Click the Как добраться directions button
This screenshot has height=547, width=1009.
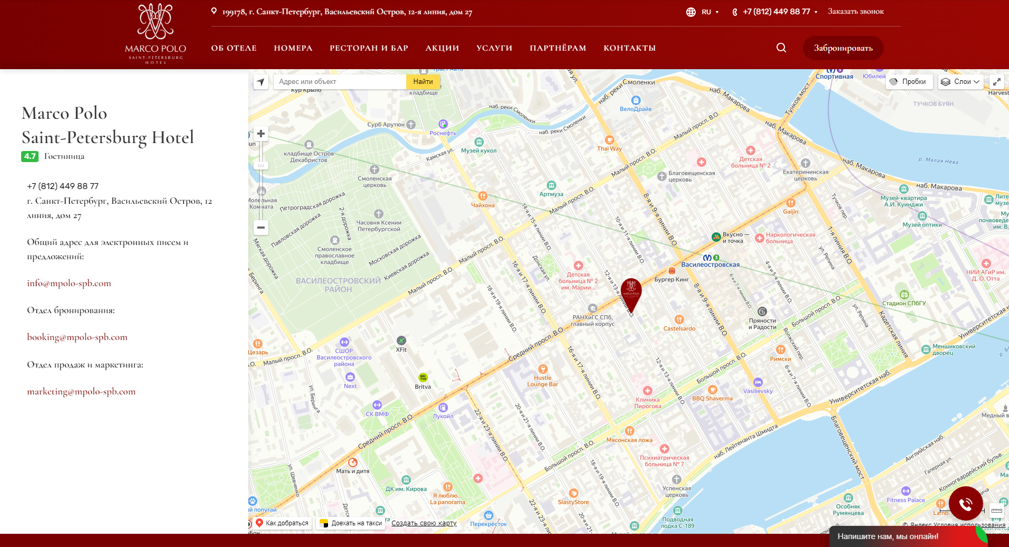coord(283,523)
